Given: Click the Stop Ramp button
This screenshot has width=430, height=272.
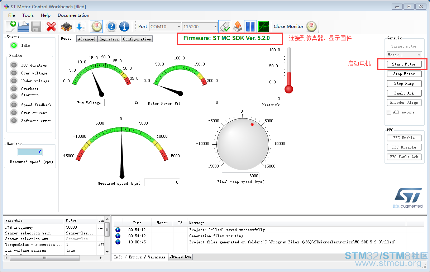Looking at the screenshot, I should (404, 83).
